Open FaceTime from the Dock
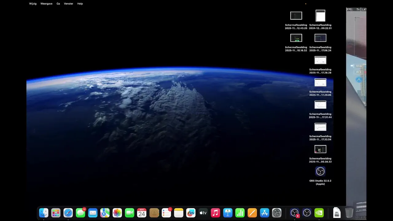Viewport: 393px width, 221px height. coord(130,213)
